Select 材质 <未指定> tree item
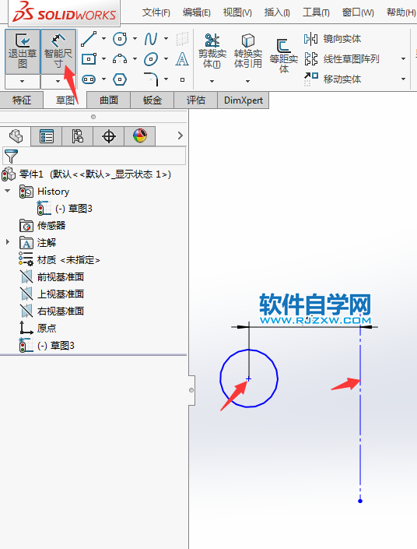 tap(59, 260)
